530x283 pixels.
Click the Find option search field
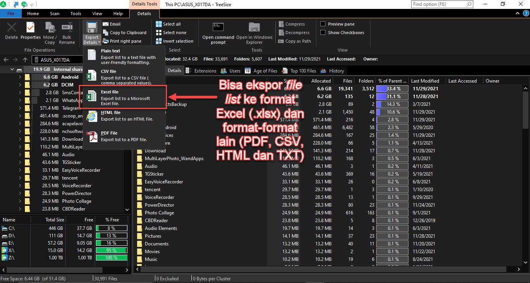coord(442,4)
